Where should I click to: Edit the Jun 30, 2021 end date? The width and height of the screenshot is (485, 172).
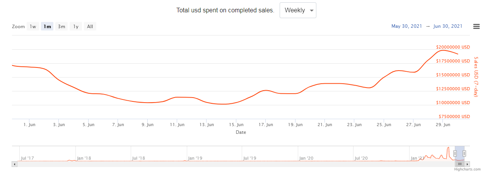pos(448,26)
